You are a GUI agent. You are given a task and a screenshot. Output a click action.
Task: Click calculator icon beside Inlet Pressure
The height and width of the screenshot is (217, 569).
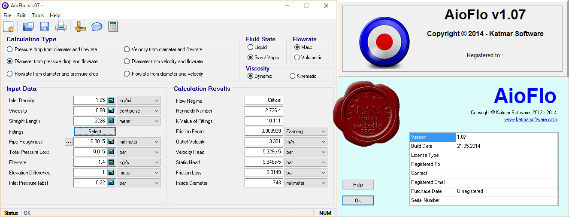(111, 183)
